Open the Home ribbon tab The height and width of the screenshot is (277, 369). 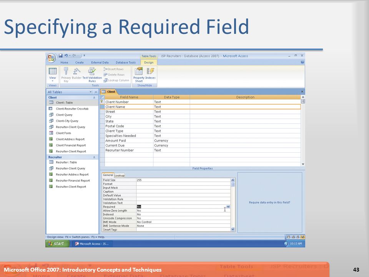click(x=64, y=63)
